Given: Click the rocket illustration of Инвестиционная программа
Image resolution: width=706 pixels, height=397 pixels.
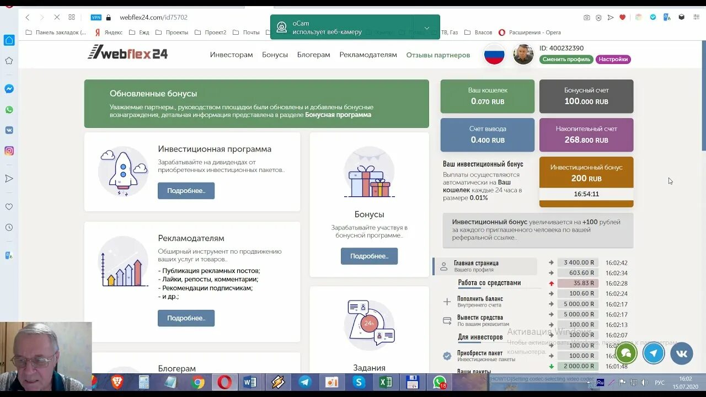Looking at the screenshot, I should (124, 172).
